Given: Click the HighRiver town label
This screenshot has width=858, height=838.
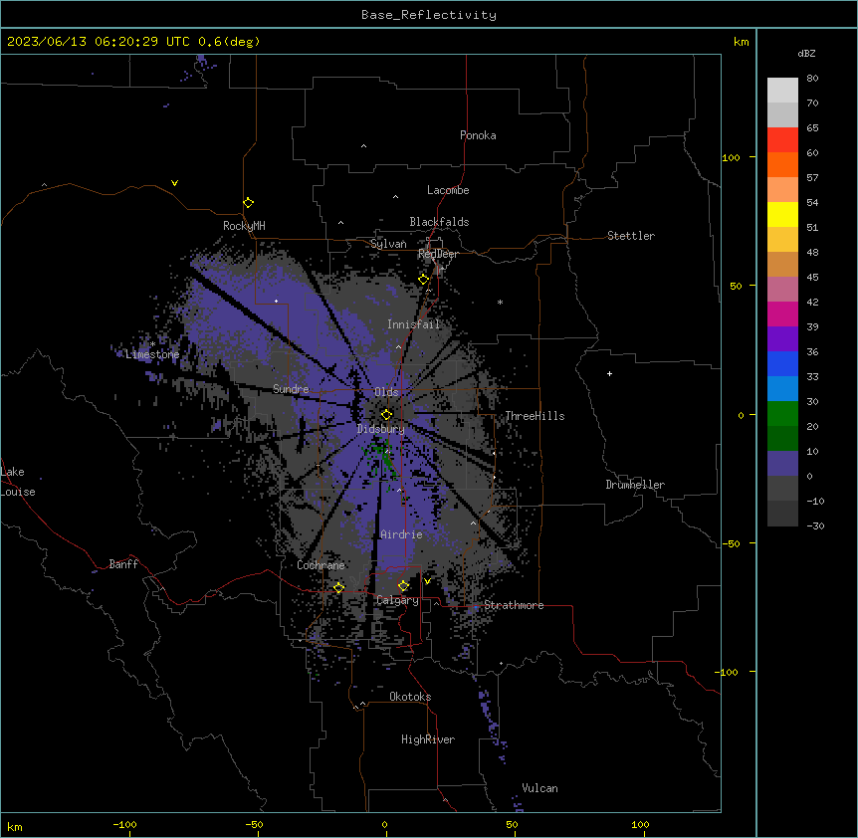Looking at the screenshot, I should click(x=428, y=739).
